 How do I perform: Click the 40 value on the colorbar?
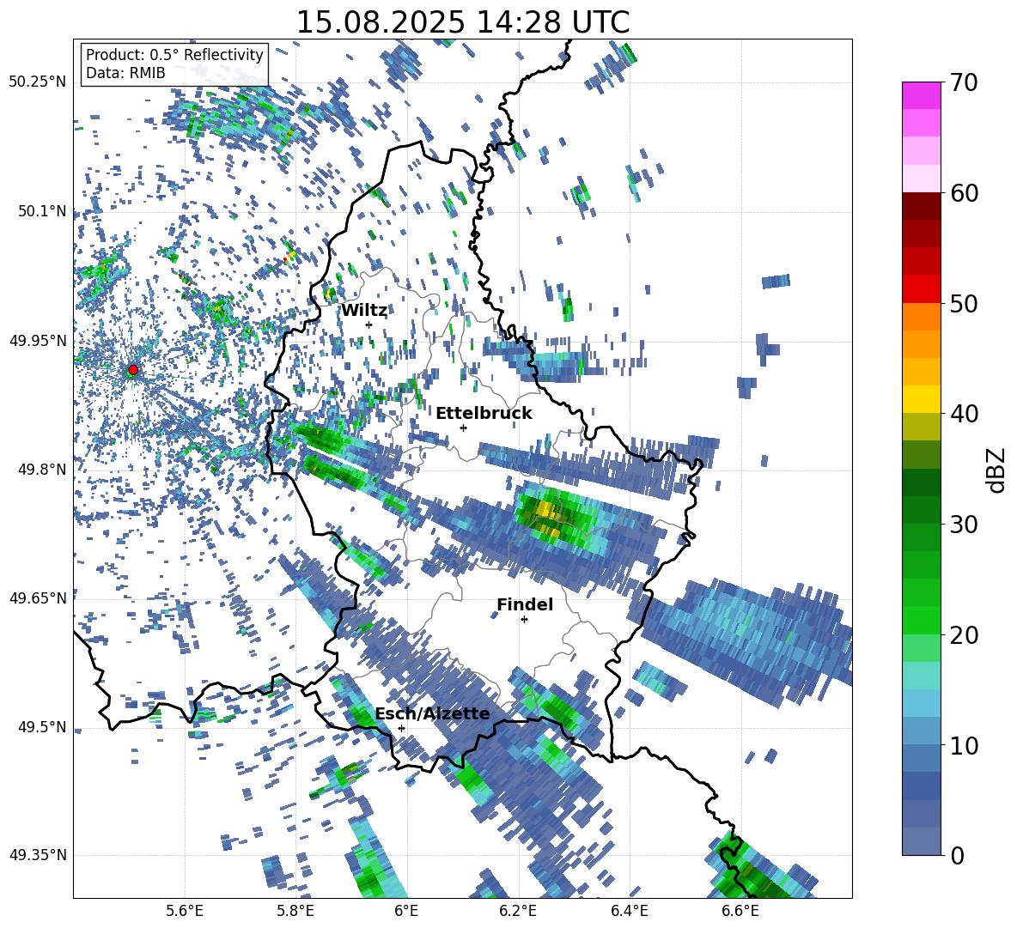coord(964,414)
